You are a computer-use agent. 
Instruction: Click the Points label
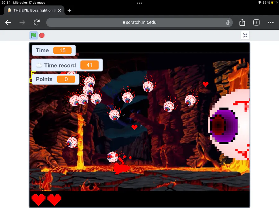[x=44, y=79]
